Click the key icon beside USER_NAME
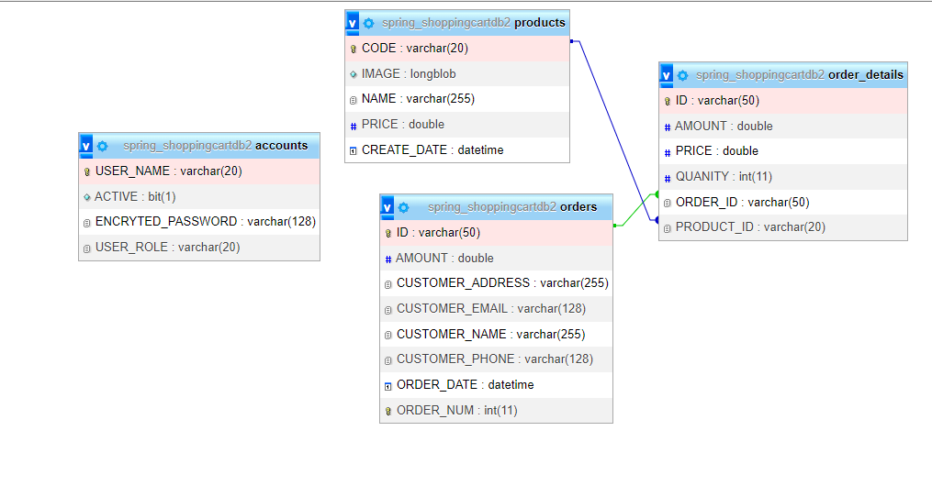Viewport: 932px width, 486px height. 87,171
